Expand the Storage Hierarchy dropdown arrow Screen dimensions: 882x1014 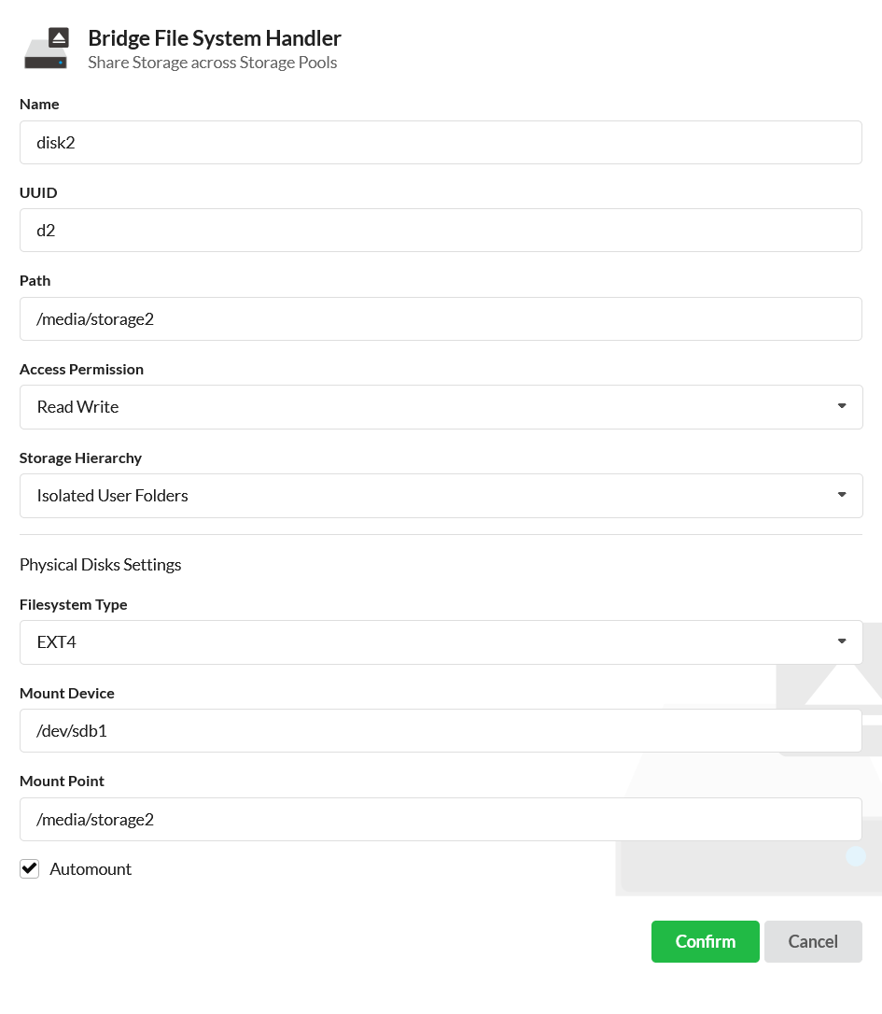841,495
